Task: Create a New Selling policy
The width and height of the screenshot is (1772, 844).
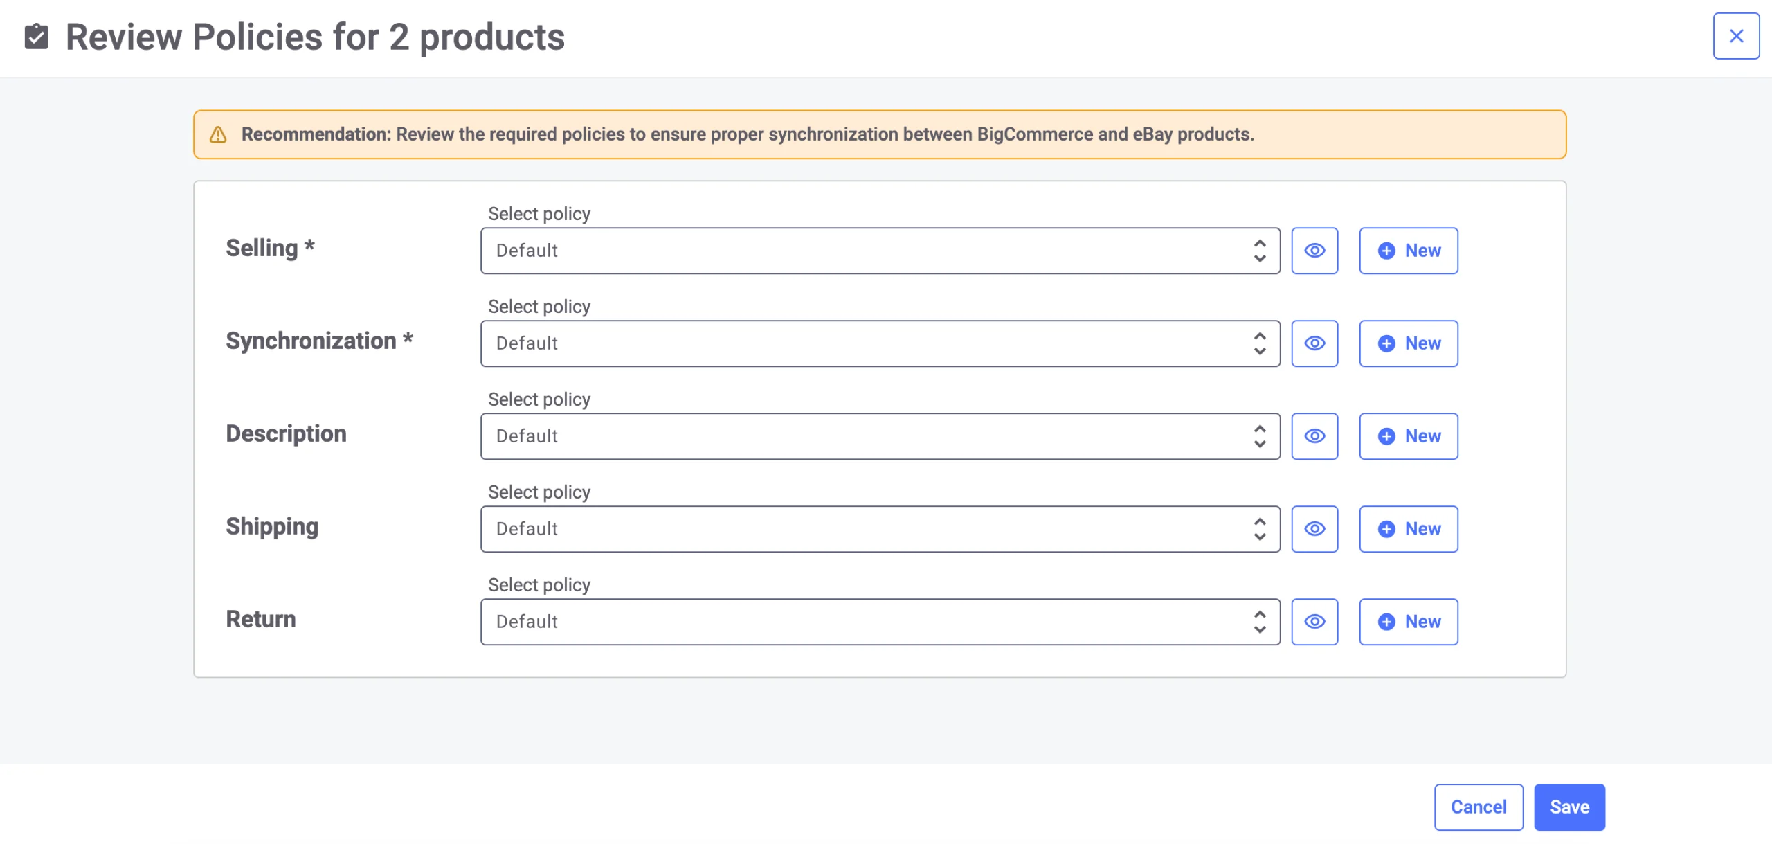Action: (1409, 251)
